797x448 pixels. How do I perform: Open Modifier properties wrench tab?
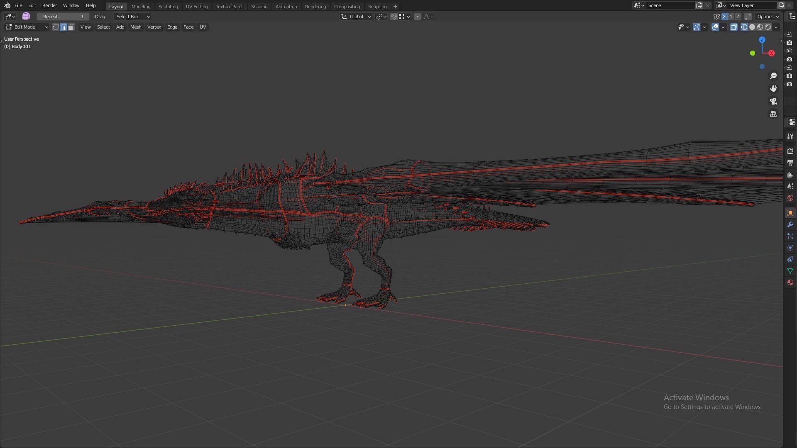(790, 224)
